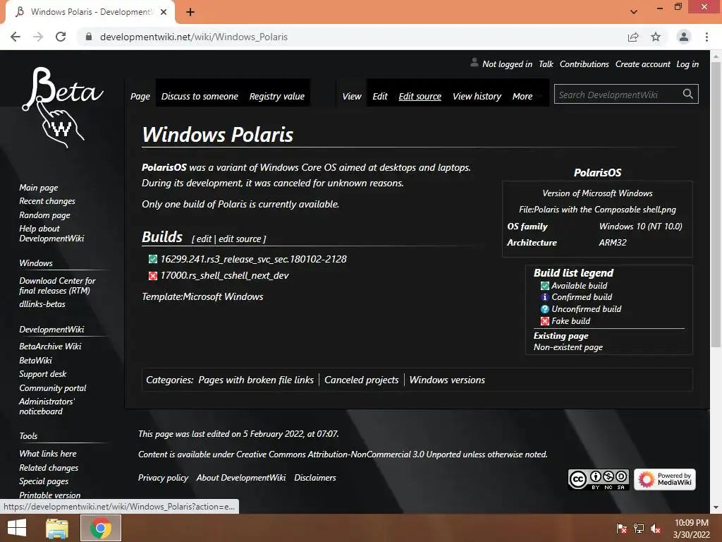The image size is (722, 542).
Task: Open the Special pages link
Action: (x=44, y=481)
